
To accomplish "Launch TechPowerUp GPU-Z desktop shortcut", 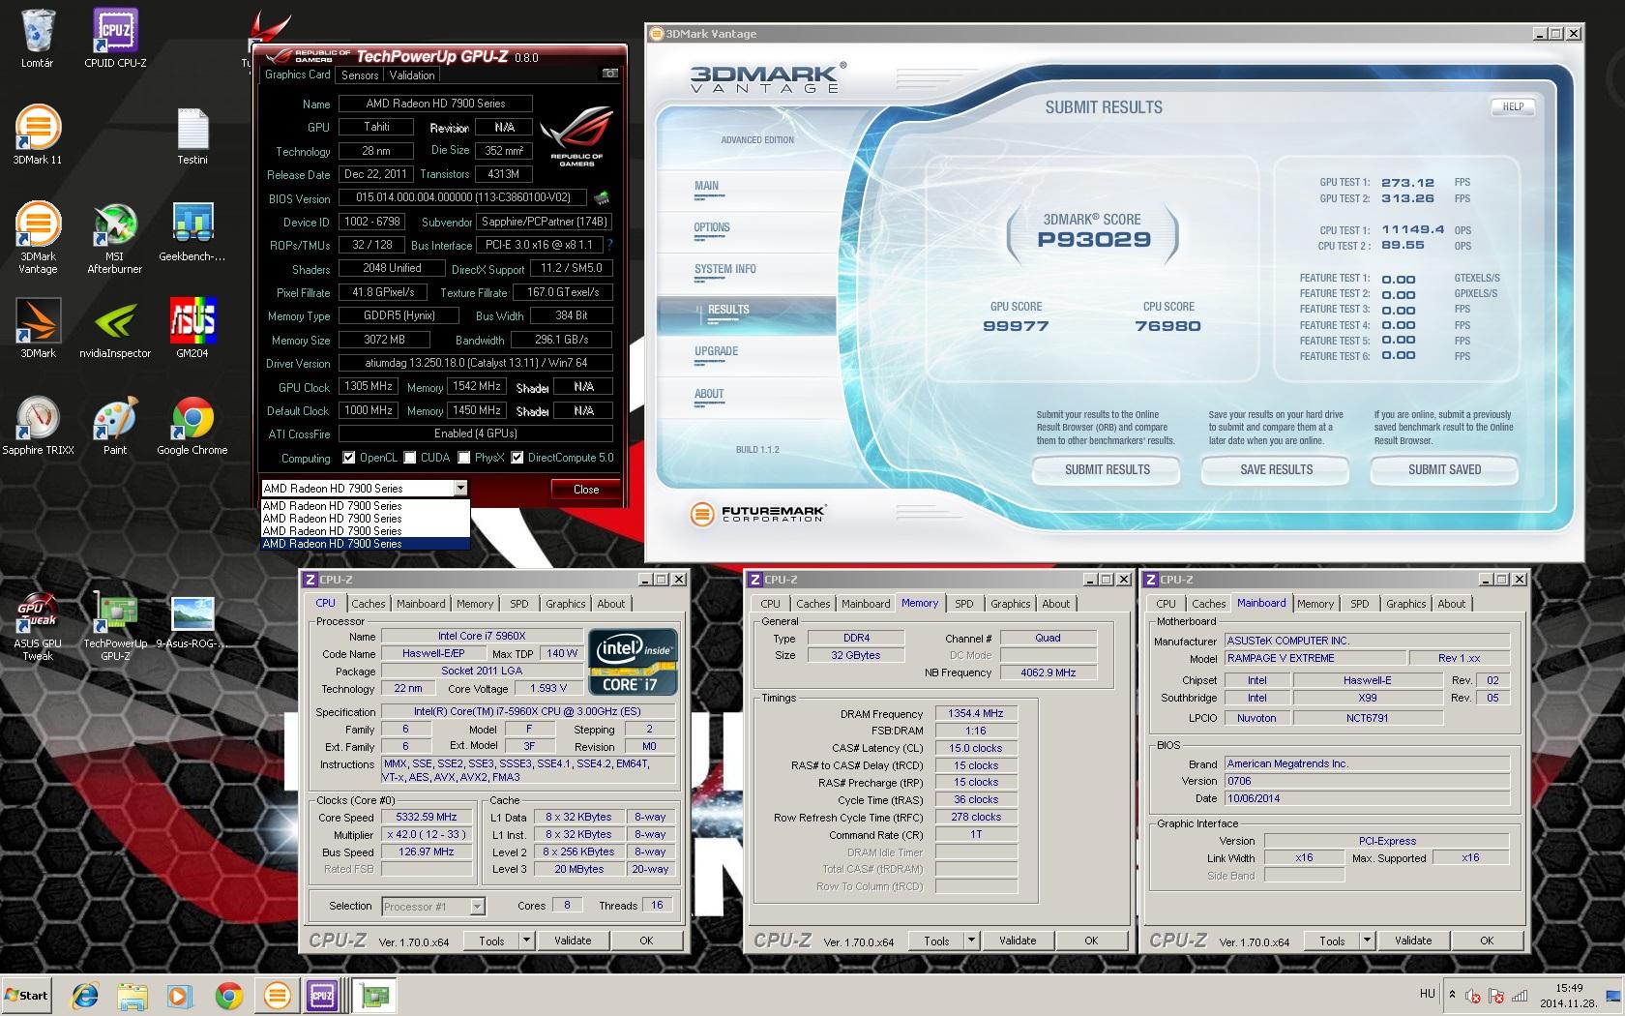I will [115, 625].
